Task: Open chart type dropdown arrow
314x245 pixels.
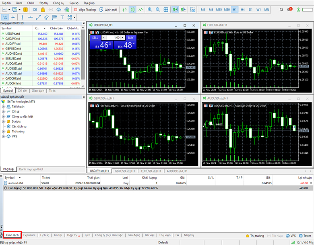Action: [9, 10]
